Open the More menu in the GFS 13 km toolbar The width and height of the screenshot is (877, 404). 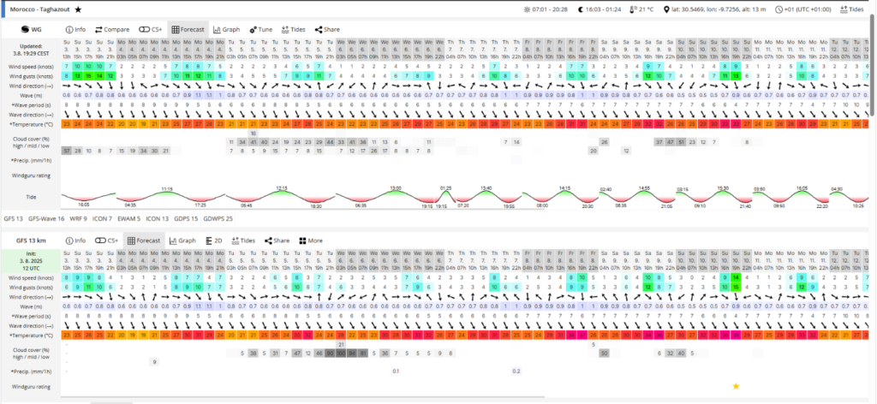pyautogui.click(x=310, y=241)
